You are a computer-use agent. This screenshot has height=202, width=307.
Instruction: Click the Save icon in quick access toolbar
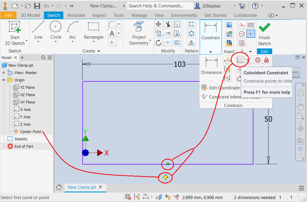[x=37, y=6]
